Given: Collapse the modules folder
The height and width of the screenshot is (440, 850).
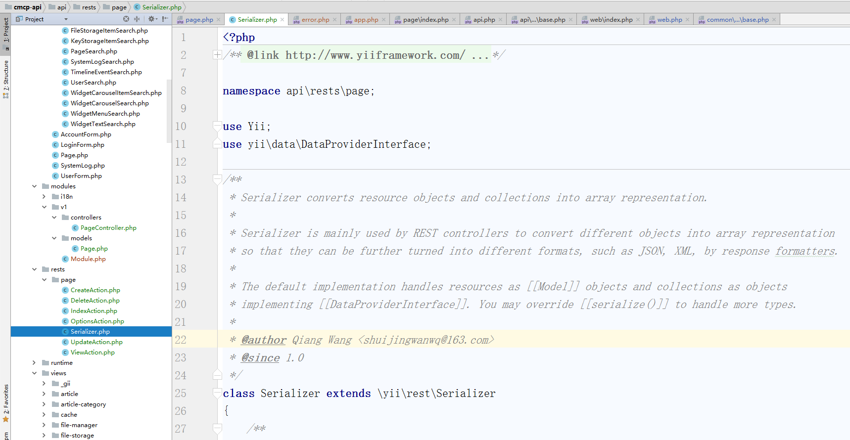Looking at the screenshot, I should point(34,186).
